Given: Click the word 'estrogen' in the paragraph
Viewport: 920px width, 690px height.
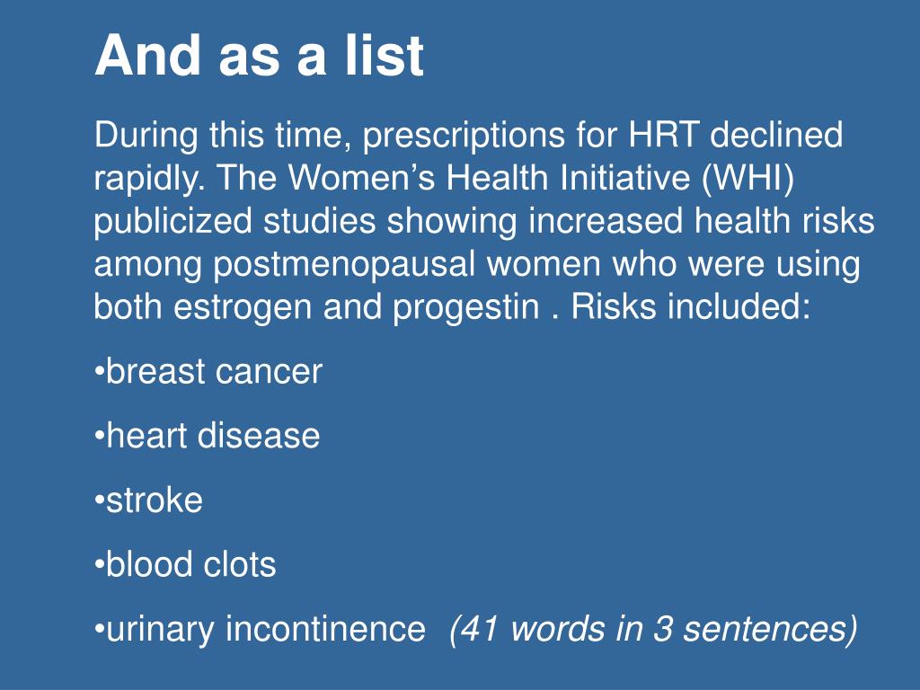Looking at the screenshot, I should [243, 307].
